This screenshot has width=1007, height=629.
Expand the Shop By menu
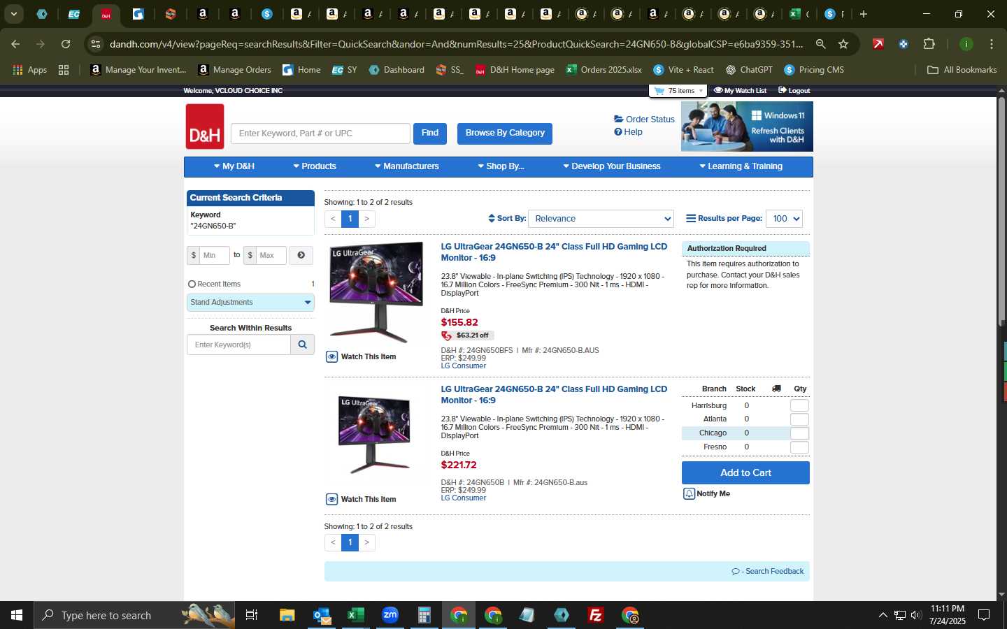pos(501,166)
